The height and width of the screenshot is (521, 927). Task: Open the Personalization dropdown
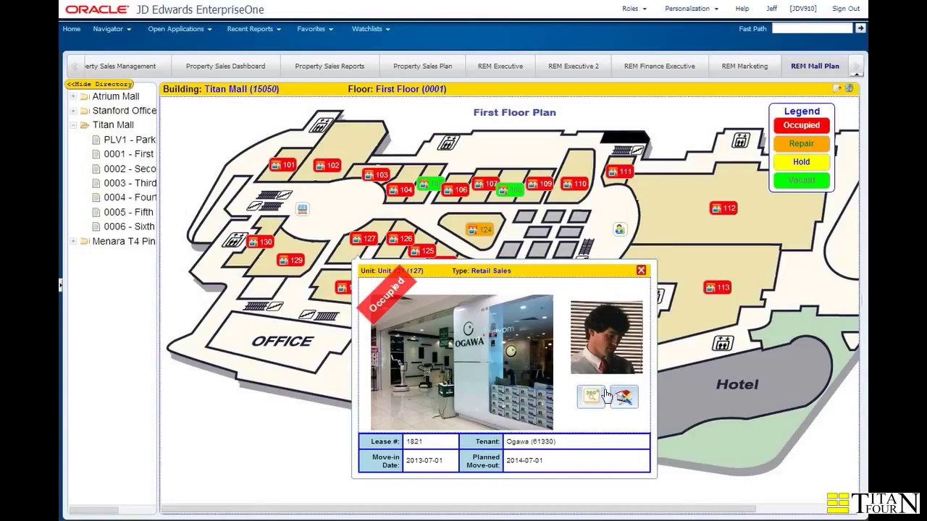tap(692, 9)
